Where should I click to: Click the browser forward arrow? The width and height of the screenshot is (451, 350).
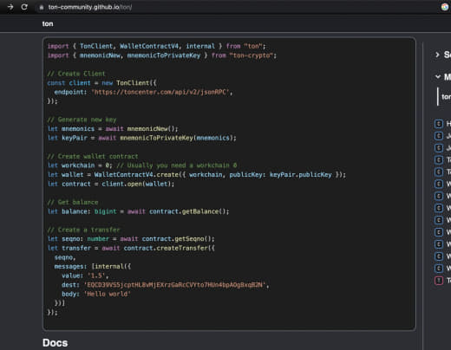[x=10, y=7]
